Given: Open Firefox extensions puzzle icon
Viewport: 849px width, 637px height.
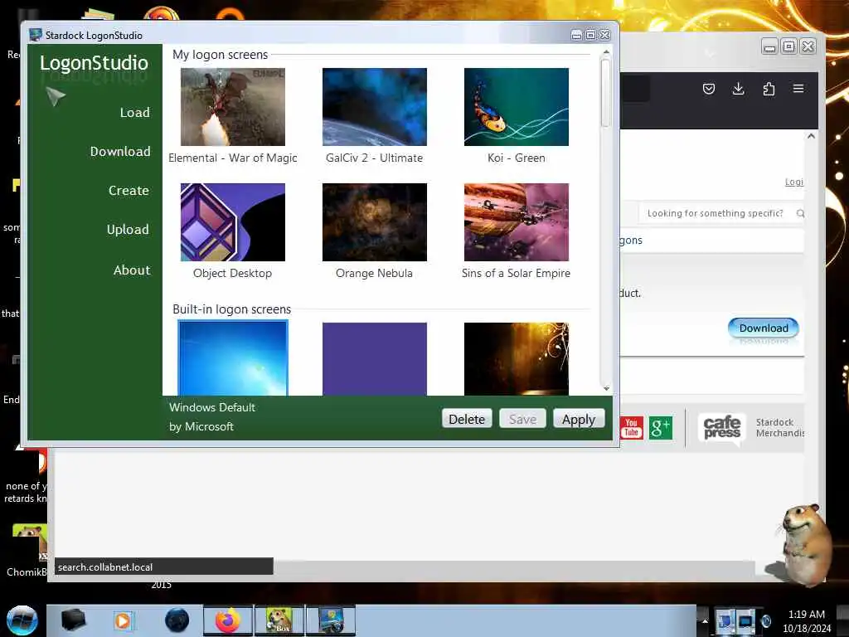Looking at the screenshot, I should pos(769,89).
